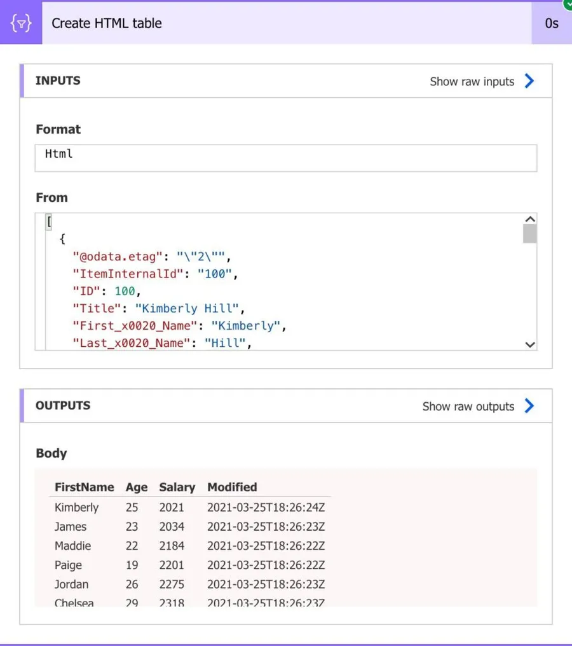
Task: Click the FirstName column header
Action: click(84, 487)
